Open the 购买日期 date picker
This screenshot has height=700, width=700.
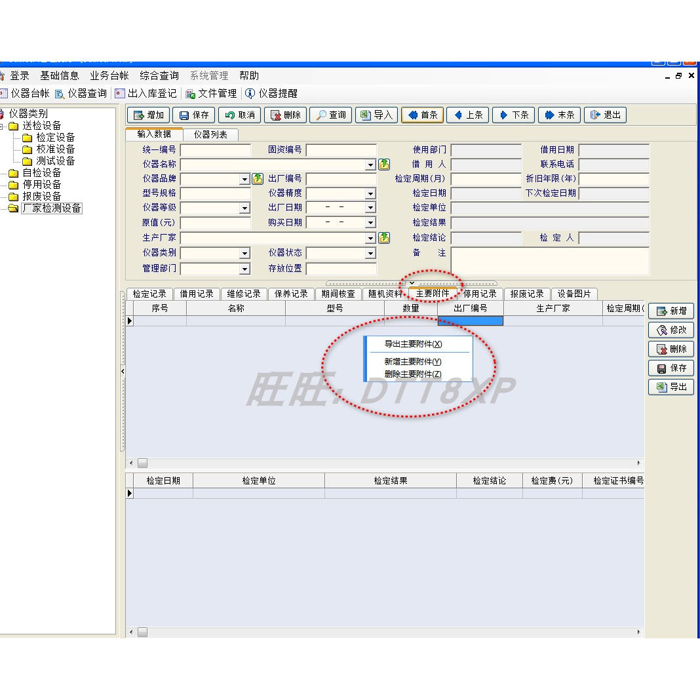click(x=370, y=223)
